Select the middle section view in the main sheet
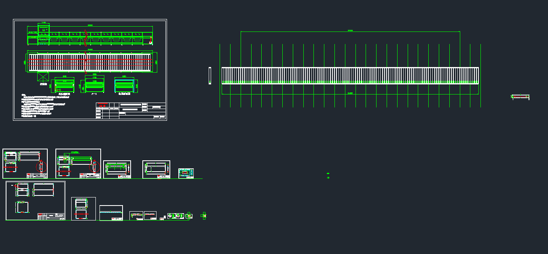548x254 pixels. [94, 85]
